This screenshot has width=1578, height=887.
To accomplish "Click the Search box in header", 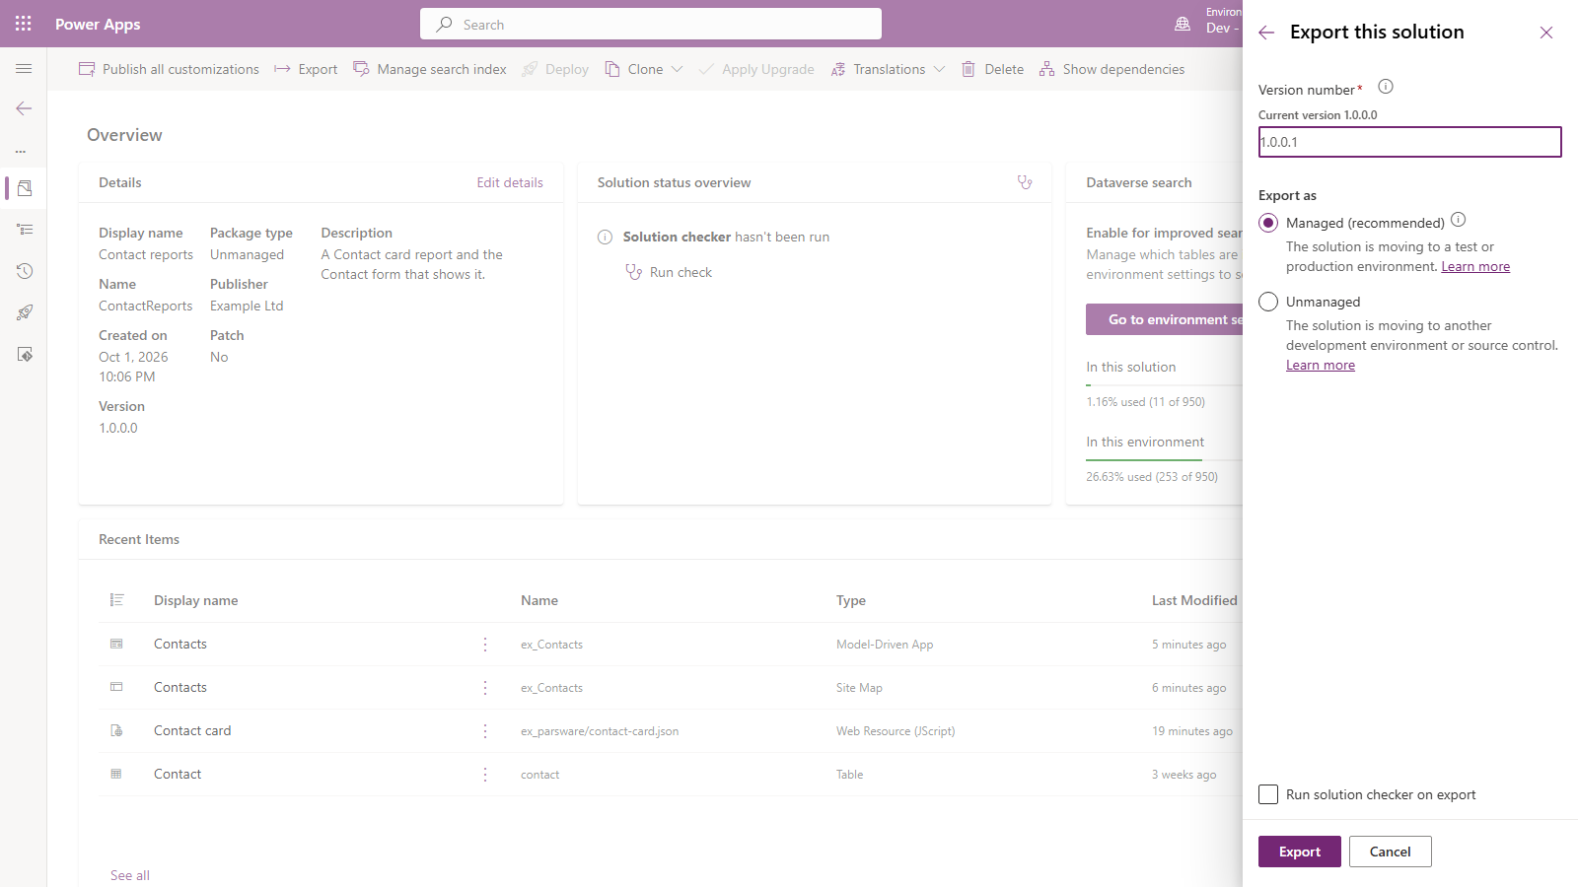I will [651, 24].
